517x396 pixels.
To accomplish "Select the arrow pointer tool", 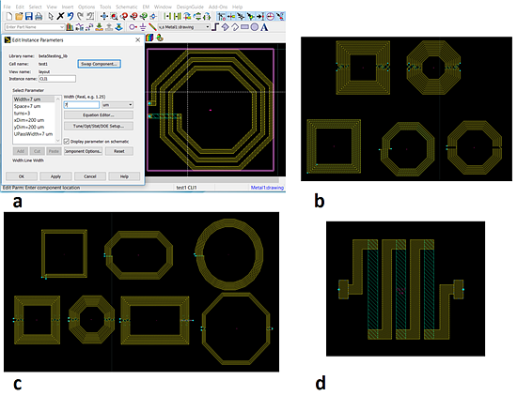I will (51, 16).
